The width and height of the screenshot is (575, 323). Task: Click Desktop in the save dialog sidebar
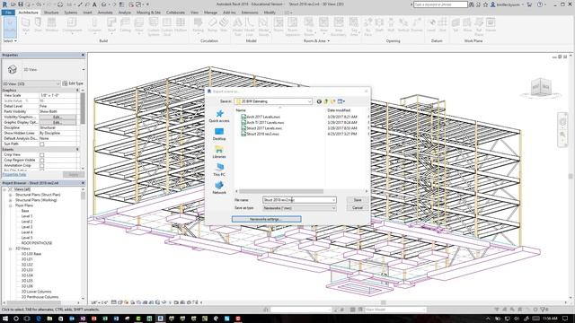219,134
